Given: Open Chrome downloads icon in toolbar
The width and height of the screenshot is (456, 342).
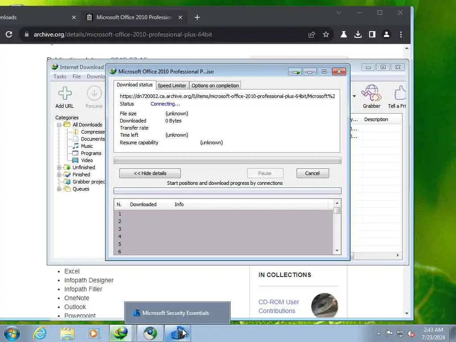Looking at the screenshot, I should point(358,34).
